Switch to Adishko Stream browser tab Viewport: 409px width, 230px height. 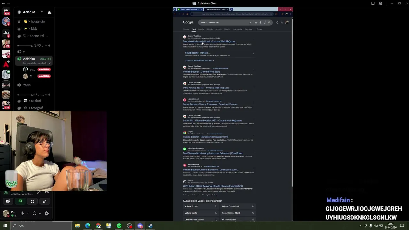[189, 9]
